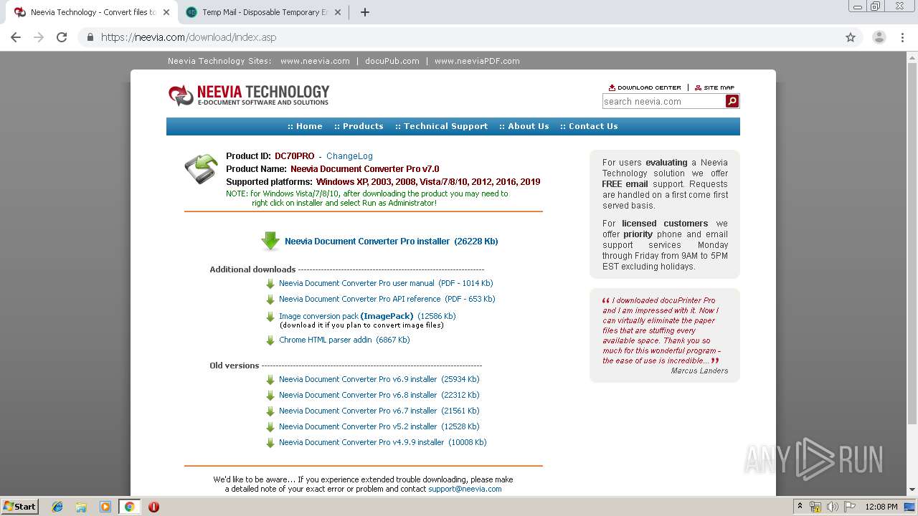Download the Image conversion pack (ImagePack)

pos(367,316)
